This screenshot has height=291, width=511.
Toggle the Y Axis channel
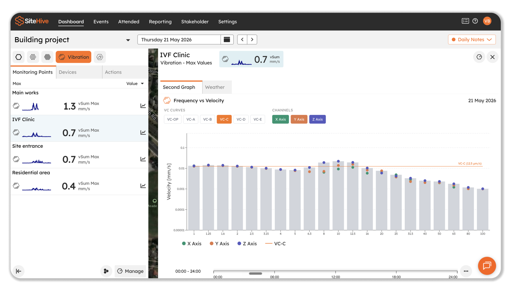tap(299, 119)
